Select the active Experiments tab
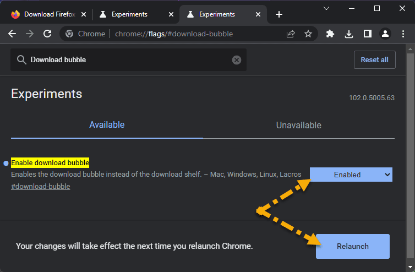This screenshot has height=272, width=415. (x=222, y=14)
